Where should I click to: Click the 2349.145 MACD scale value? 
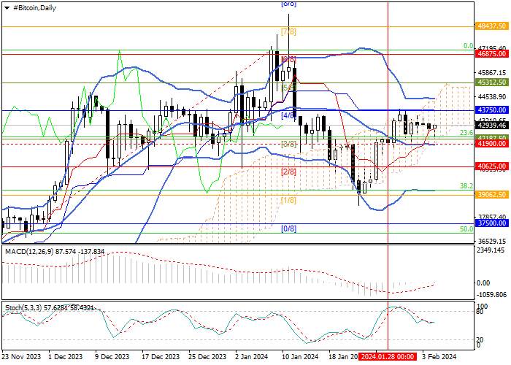pyautogui.click(x=490, y=250)
